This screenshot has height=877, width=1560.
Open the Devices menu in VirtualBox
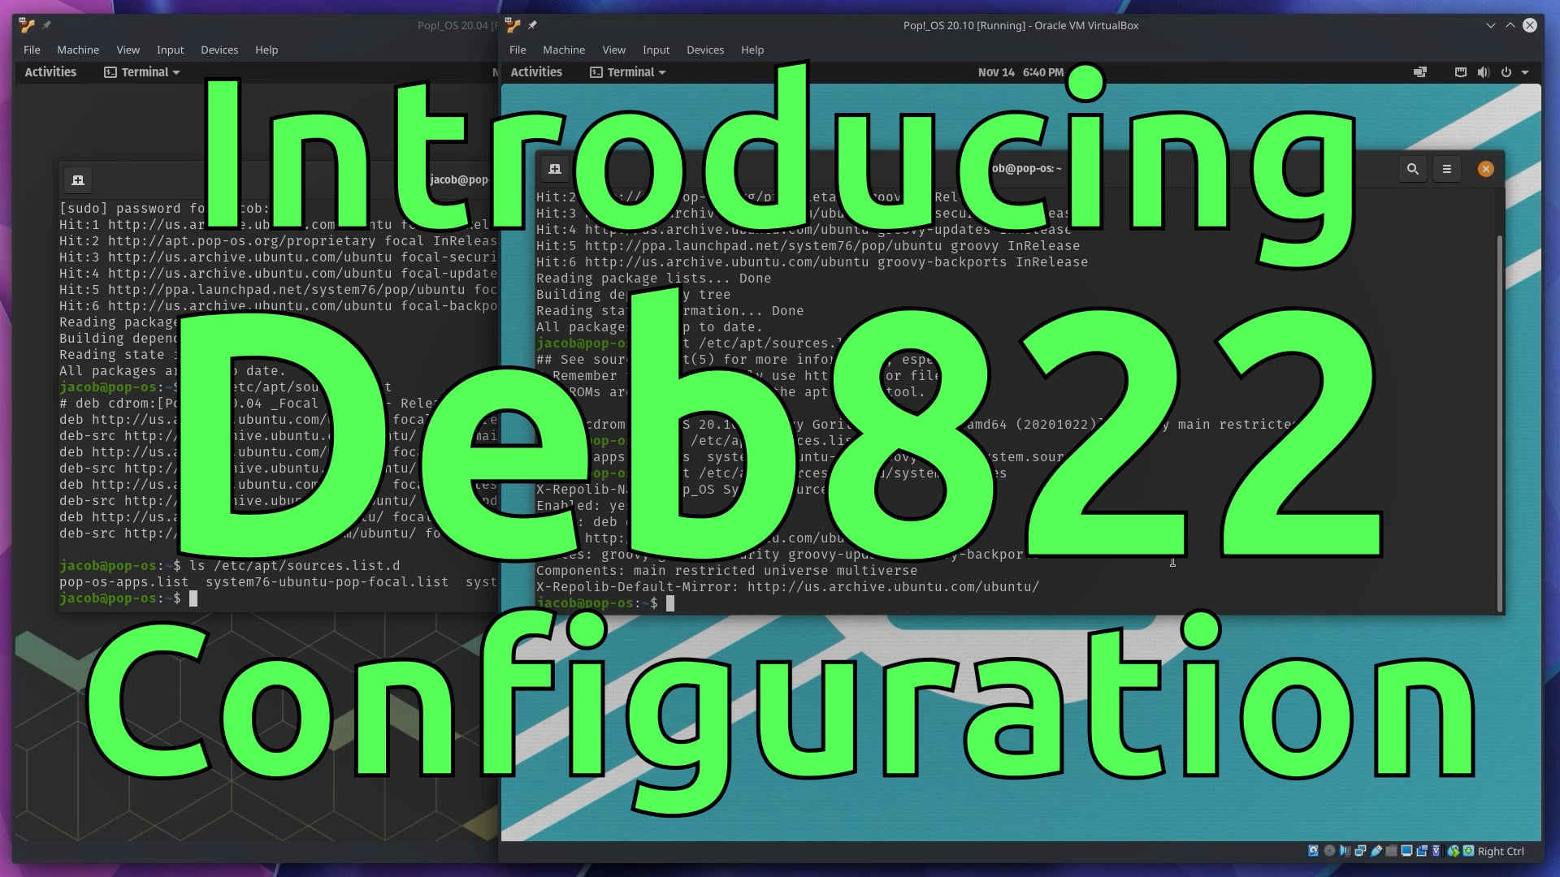pos(705,50)
